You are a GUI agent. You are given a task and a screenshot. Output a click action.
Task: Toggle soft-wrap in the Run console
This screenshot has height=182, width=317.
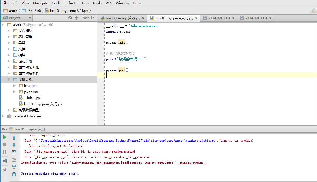click(14, 152)
